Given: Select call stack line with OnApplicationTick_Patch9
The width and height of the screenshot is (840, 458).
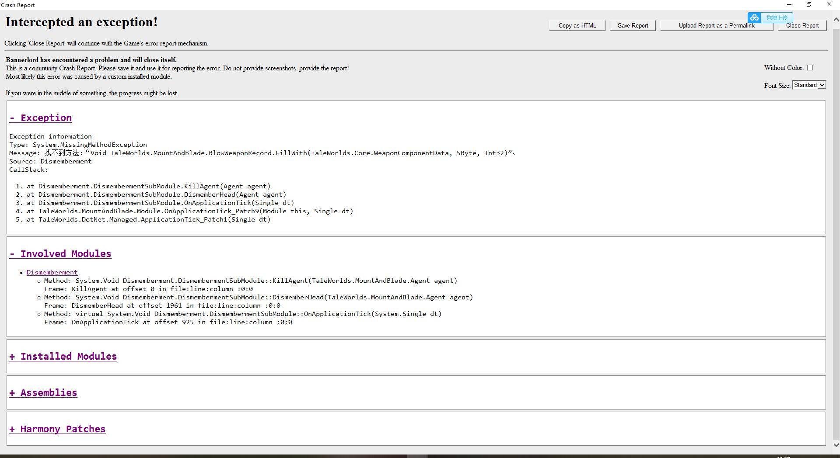Looking at the screenshot, I should (190, 211).
